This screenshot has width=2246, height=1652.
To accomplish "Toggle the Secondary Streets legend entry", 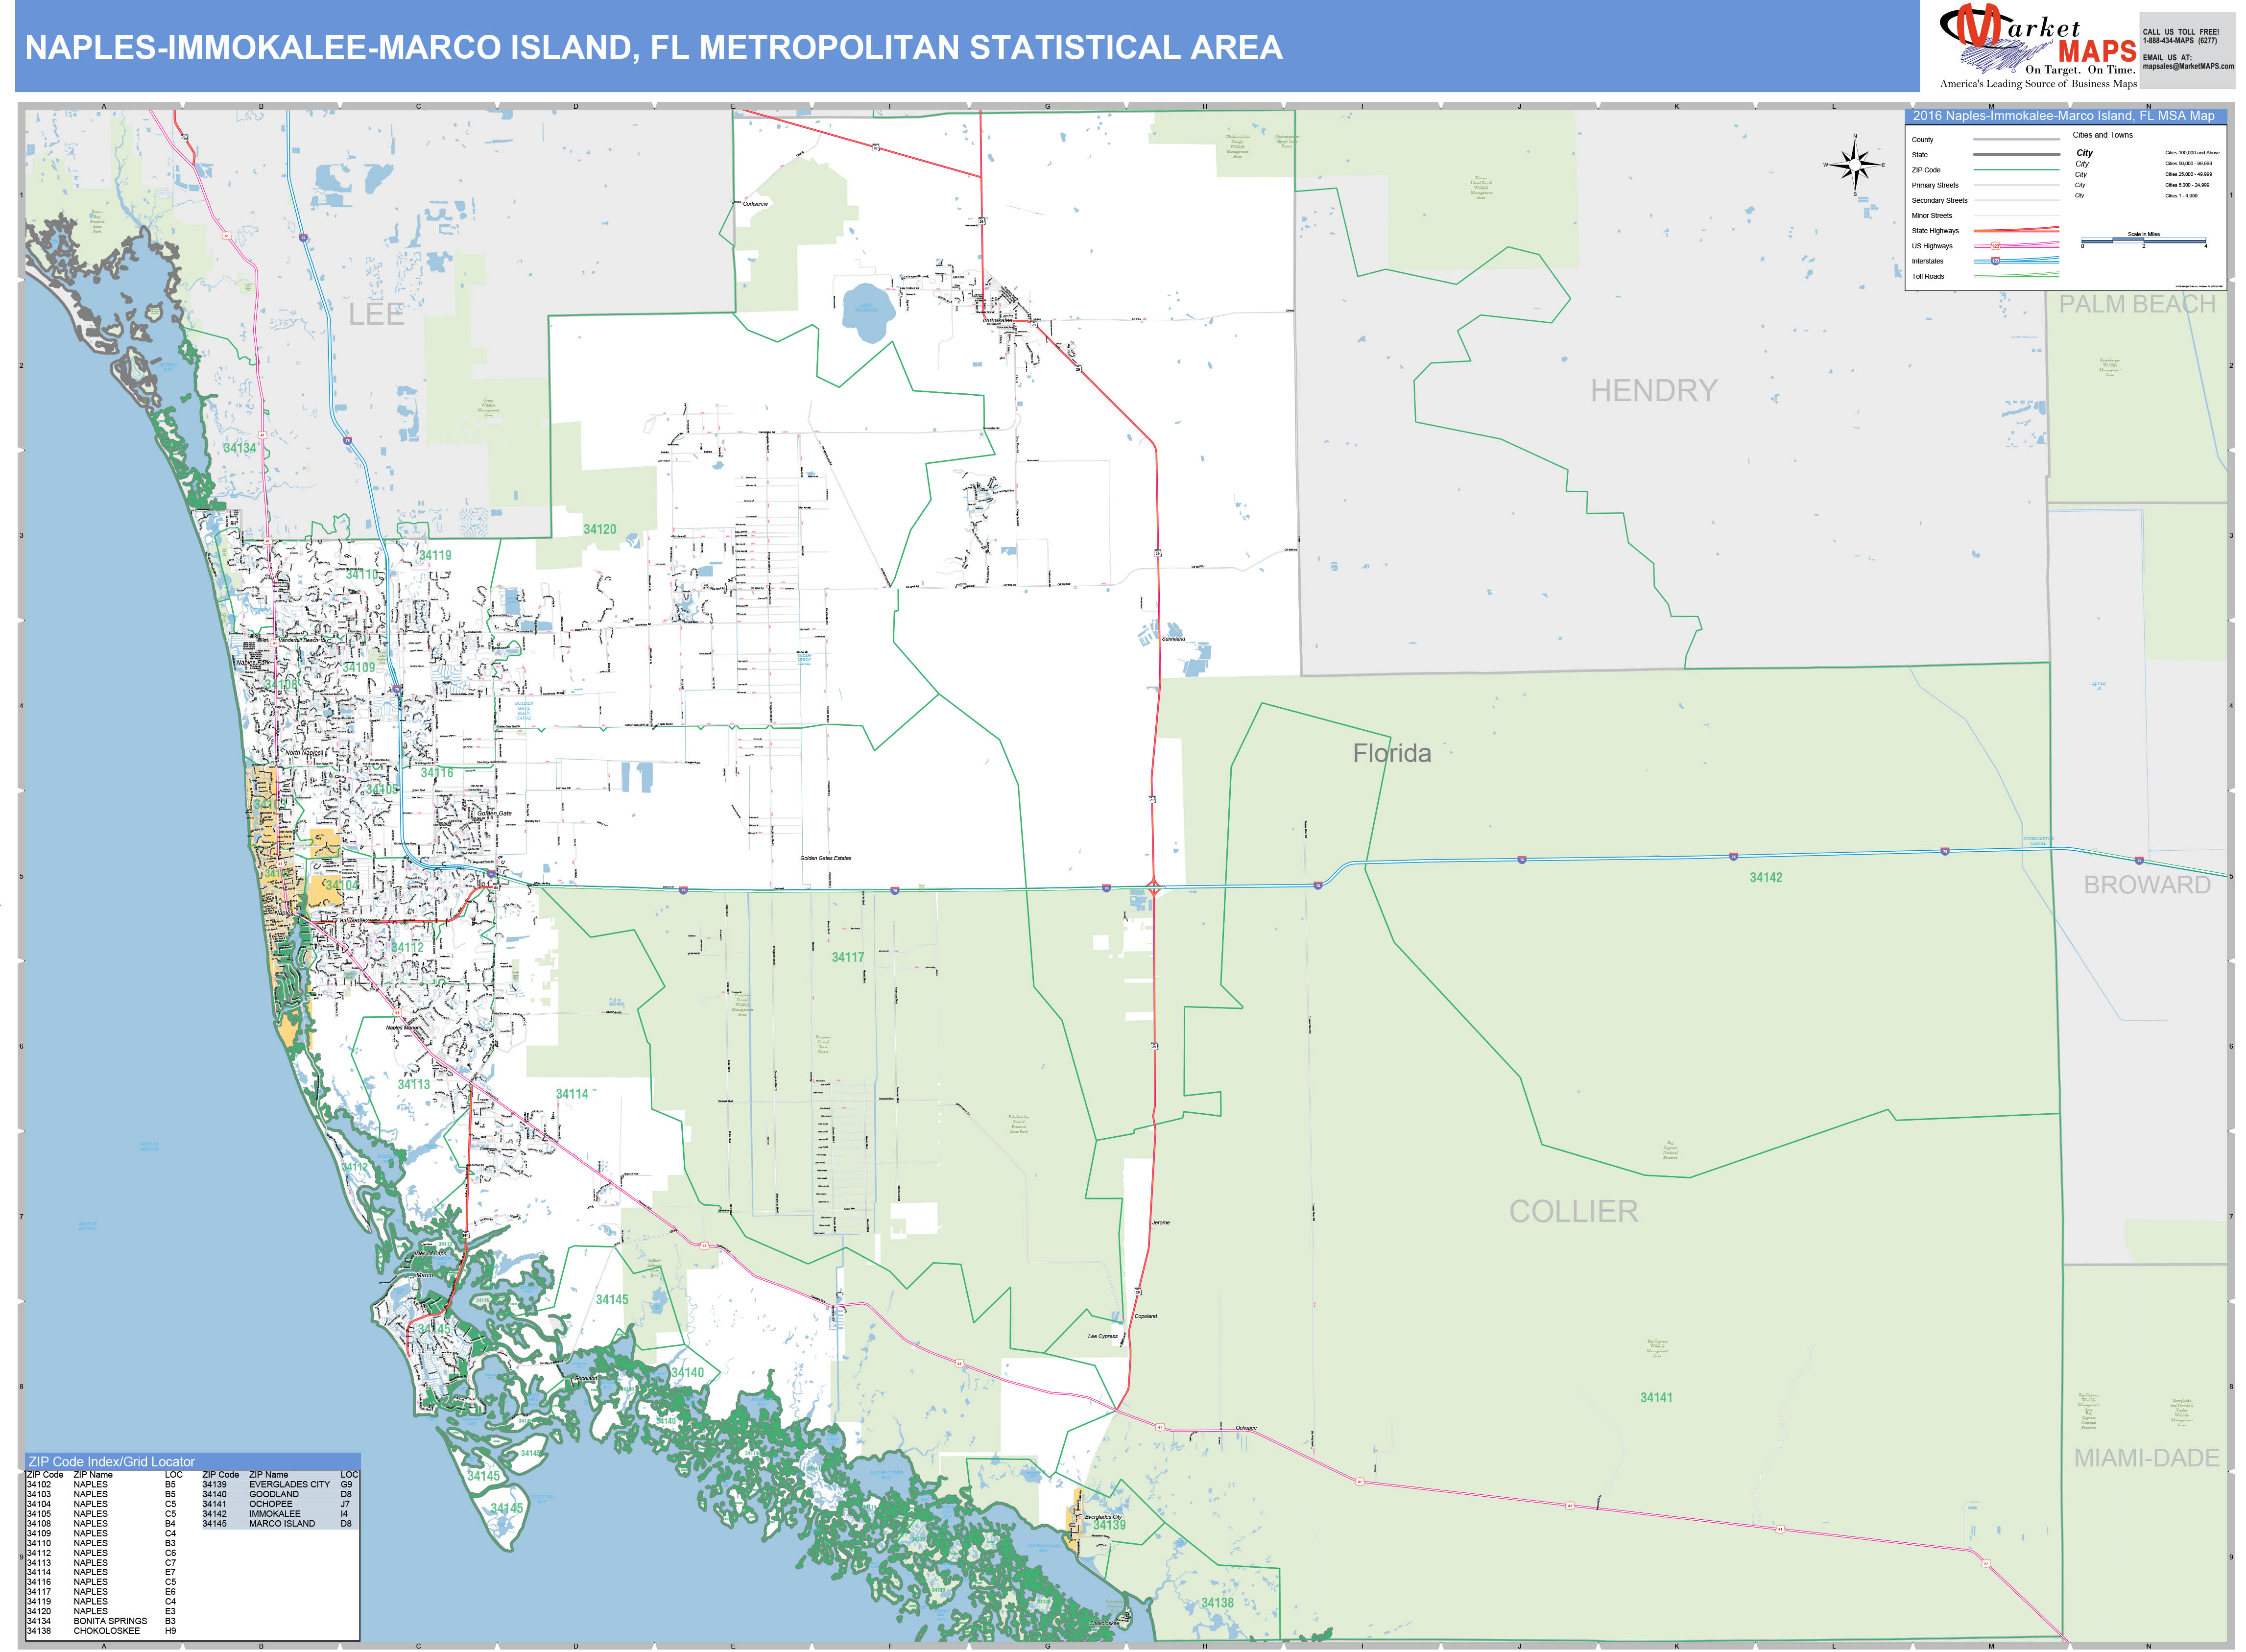I will click(x=1940, y=200).
